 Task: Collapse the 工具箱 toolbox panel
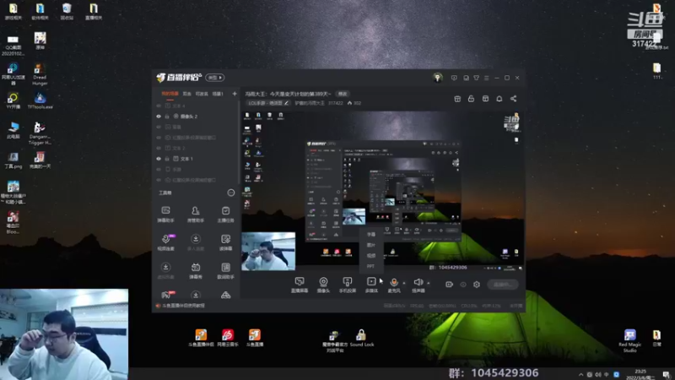pos(231,193)
